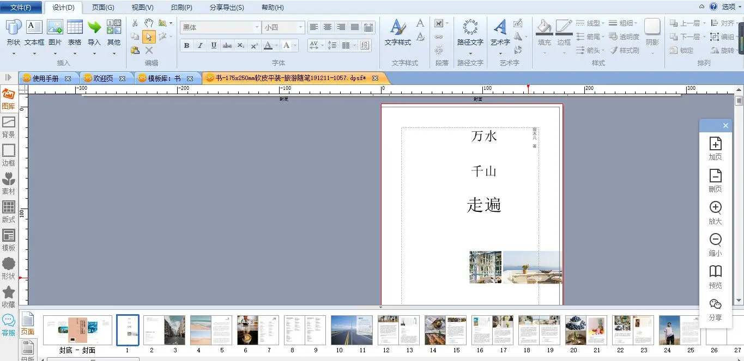This screenshot has width=744, height=361.
Task: Switch to the 欢迎页 document tab
Action: [x=103, y=78]
